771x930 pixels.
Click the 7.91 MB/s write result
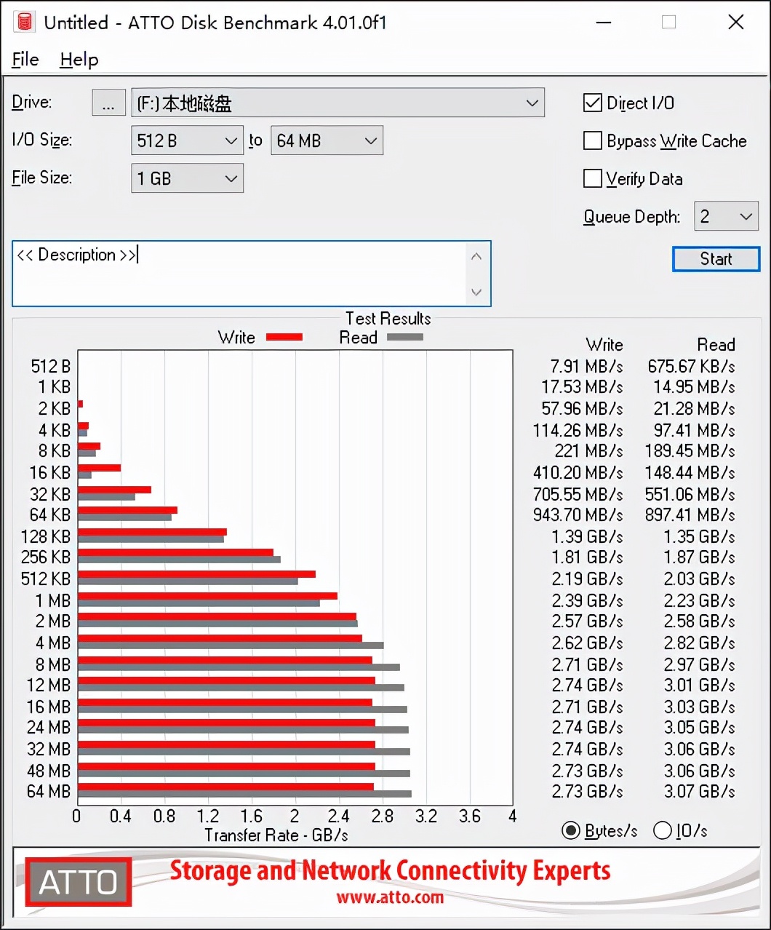586,366
